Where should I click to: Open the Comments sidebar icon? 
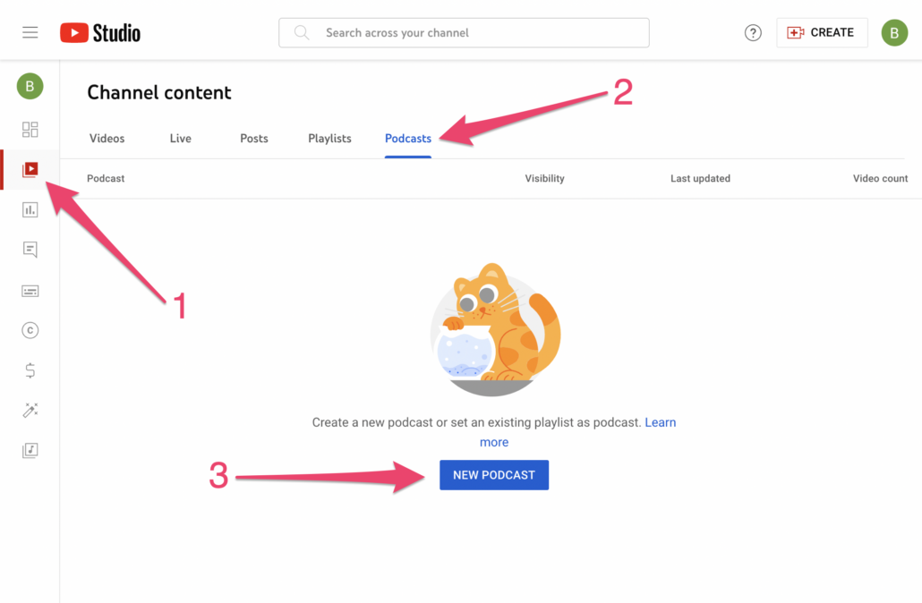coord(30,250)
